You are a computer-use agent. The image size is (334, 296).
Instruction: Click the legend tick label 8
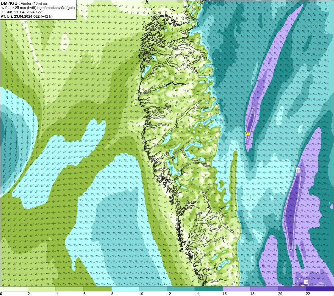(x=112, y=294)
